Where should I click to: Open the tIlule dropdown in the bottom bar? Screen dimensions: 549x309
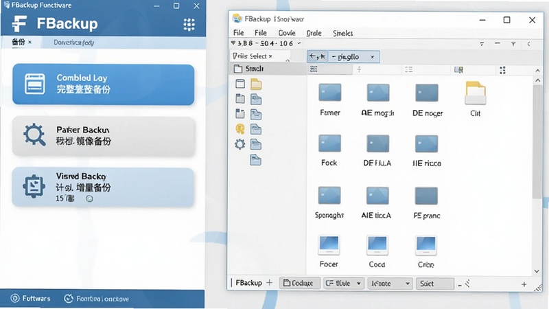(x=344, y=283)
